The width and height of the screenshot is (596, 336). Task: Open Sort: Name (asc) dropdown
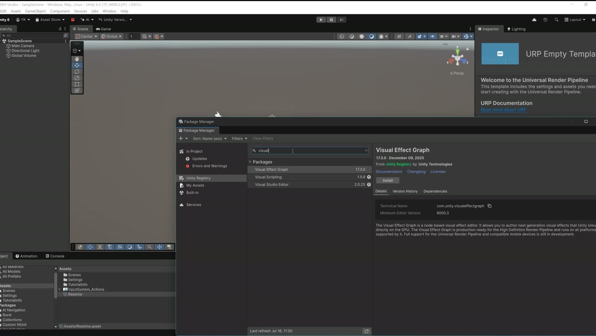(210, 139)
